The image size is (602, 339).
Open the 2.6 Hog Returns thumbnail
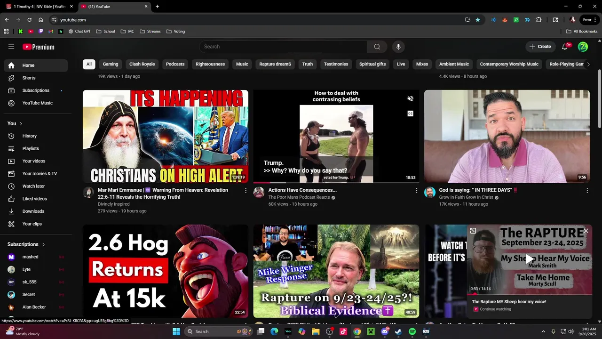click(166, 271)
